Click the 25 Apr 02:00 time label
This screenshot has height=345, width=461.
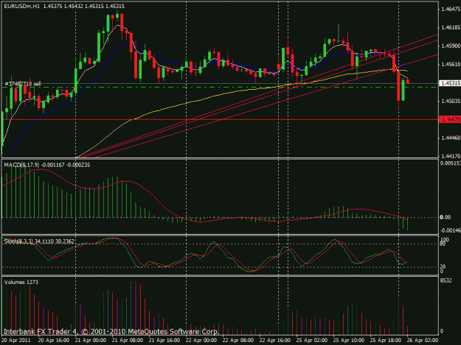pos(312,341)
